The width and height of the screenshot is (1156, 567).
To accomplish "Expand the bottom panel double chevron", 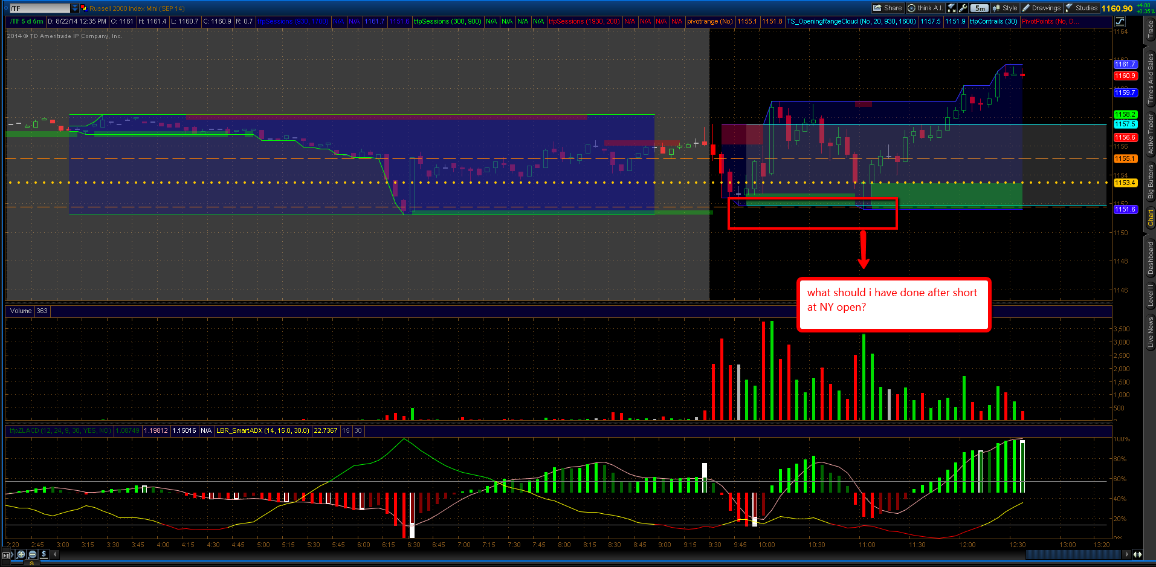I will [31, 563].
